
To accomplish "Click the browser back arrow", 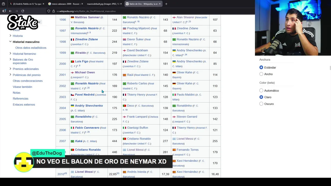I will coord(10,11).
